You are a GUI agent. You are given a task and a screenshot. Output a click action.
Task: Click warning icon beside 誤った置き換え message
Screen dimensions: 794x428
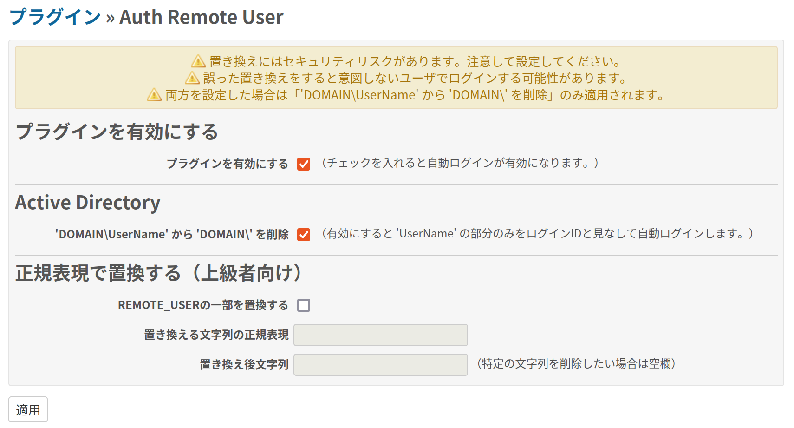coord(192,78)
